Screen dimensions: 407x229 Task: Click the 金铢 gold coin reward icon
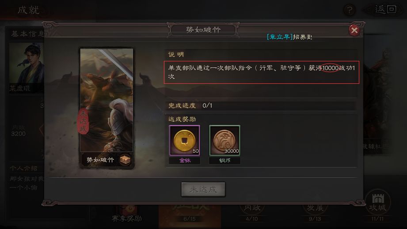pyautogui.click(x=185, y=140)
